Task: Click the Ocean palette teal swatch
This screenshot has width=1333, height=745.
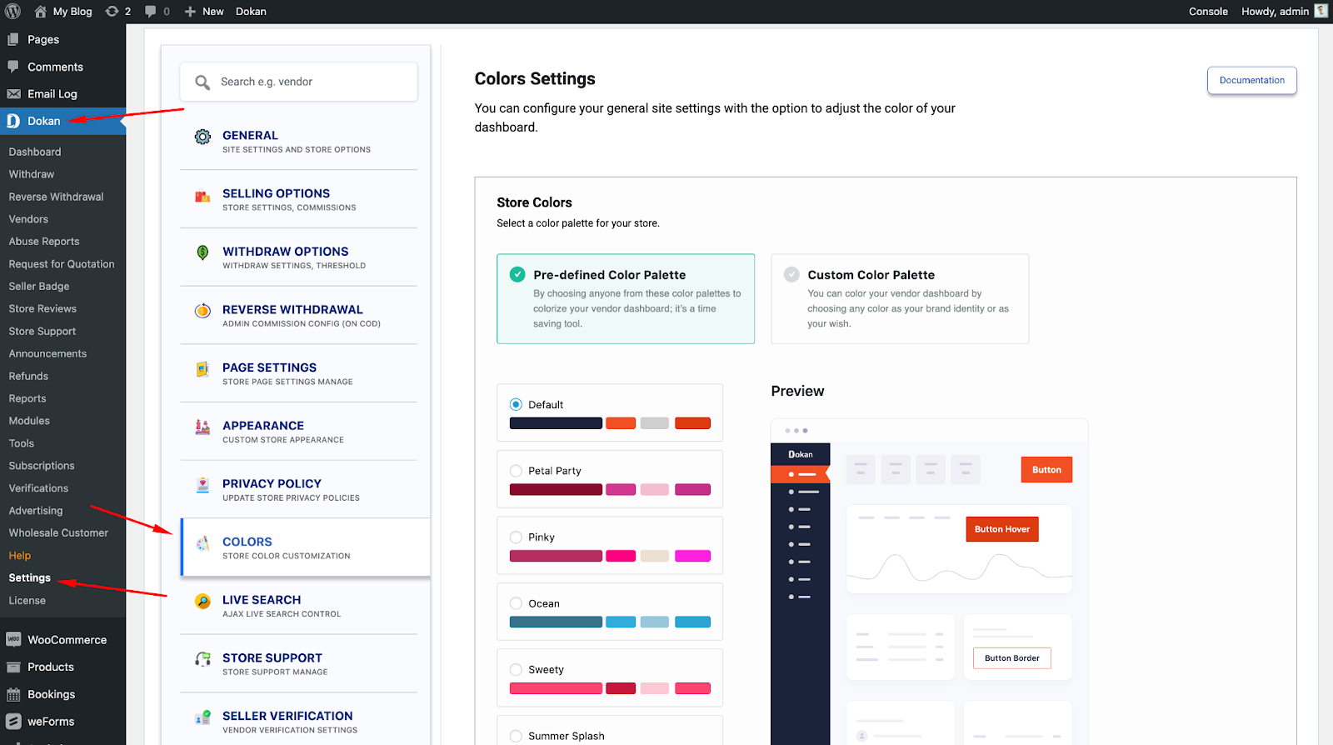Action: [556, 622]
